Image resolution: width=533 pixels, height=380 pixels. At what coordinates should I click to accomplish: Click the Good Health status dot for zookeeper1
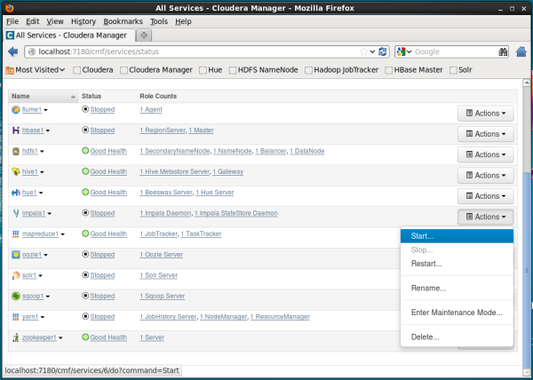tap(85, 337)
